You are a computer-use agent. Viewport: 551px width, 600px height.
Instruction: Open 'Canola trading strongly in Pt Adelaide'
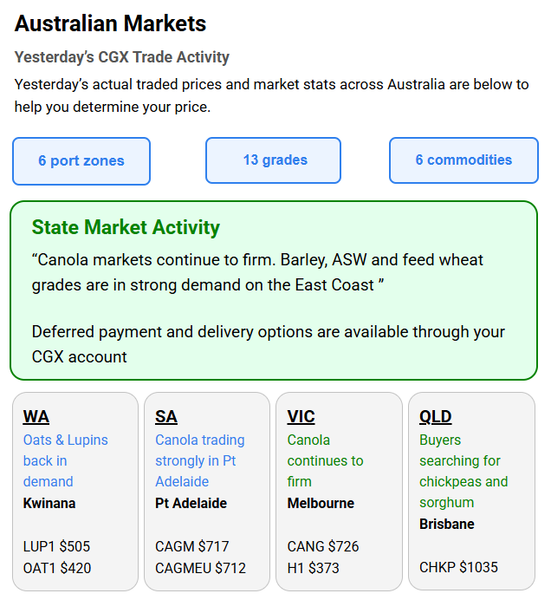click(x=199, y=460)
